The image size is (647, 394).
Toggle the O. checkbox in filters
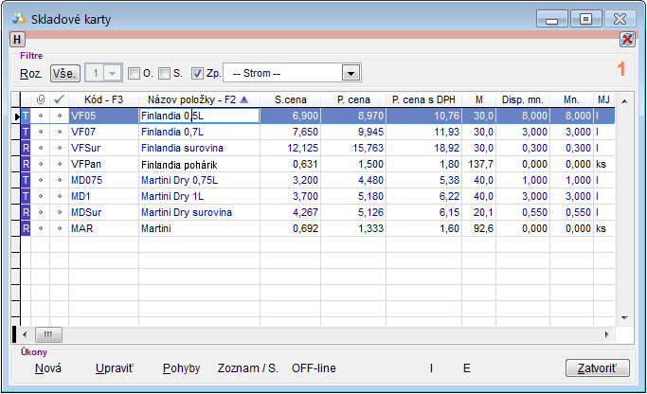click(134, 73)
